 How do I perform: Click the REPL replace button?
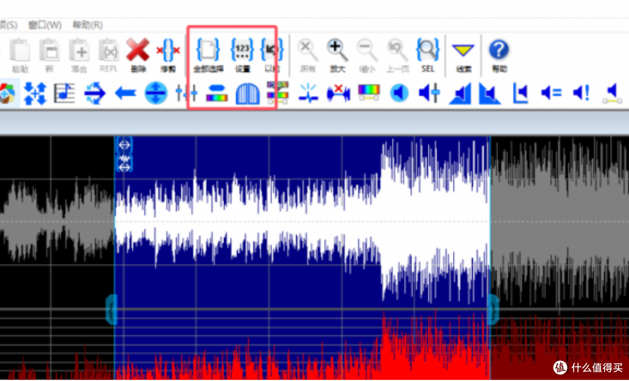tap(108, 56)
